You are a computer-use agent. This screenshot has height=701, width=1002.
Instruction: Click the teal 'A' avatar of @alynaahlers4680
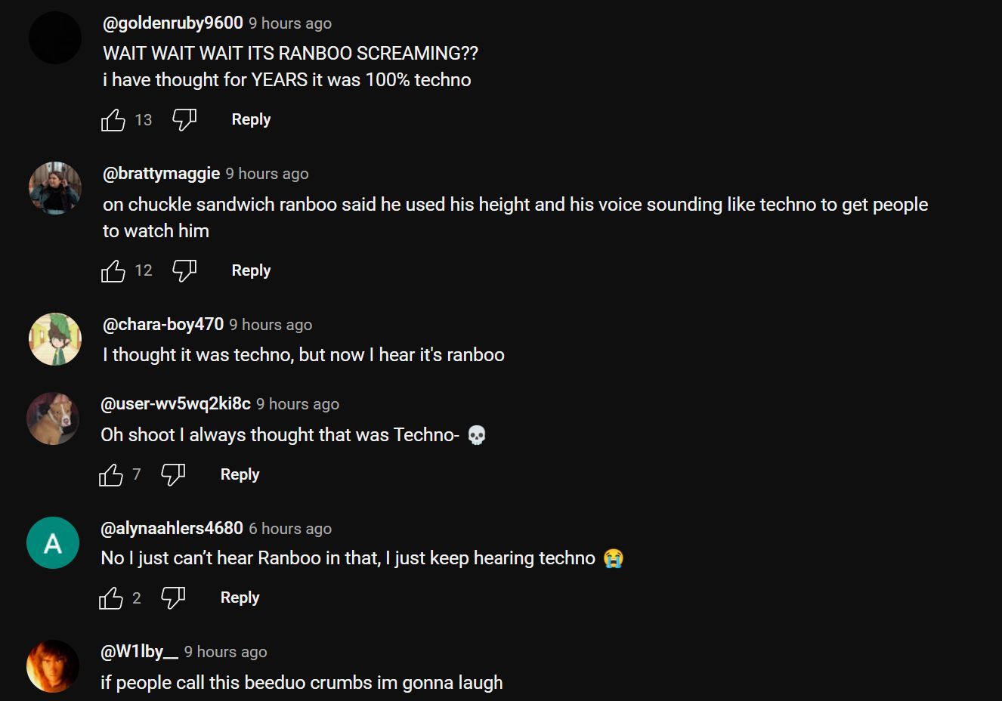click(x=53, y=542)
